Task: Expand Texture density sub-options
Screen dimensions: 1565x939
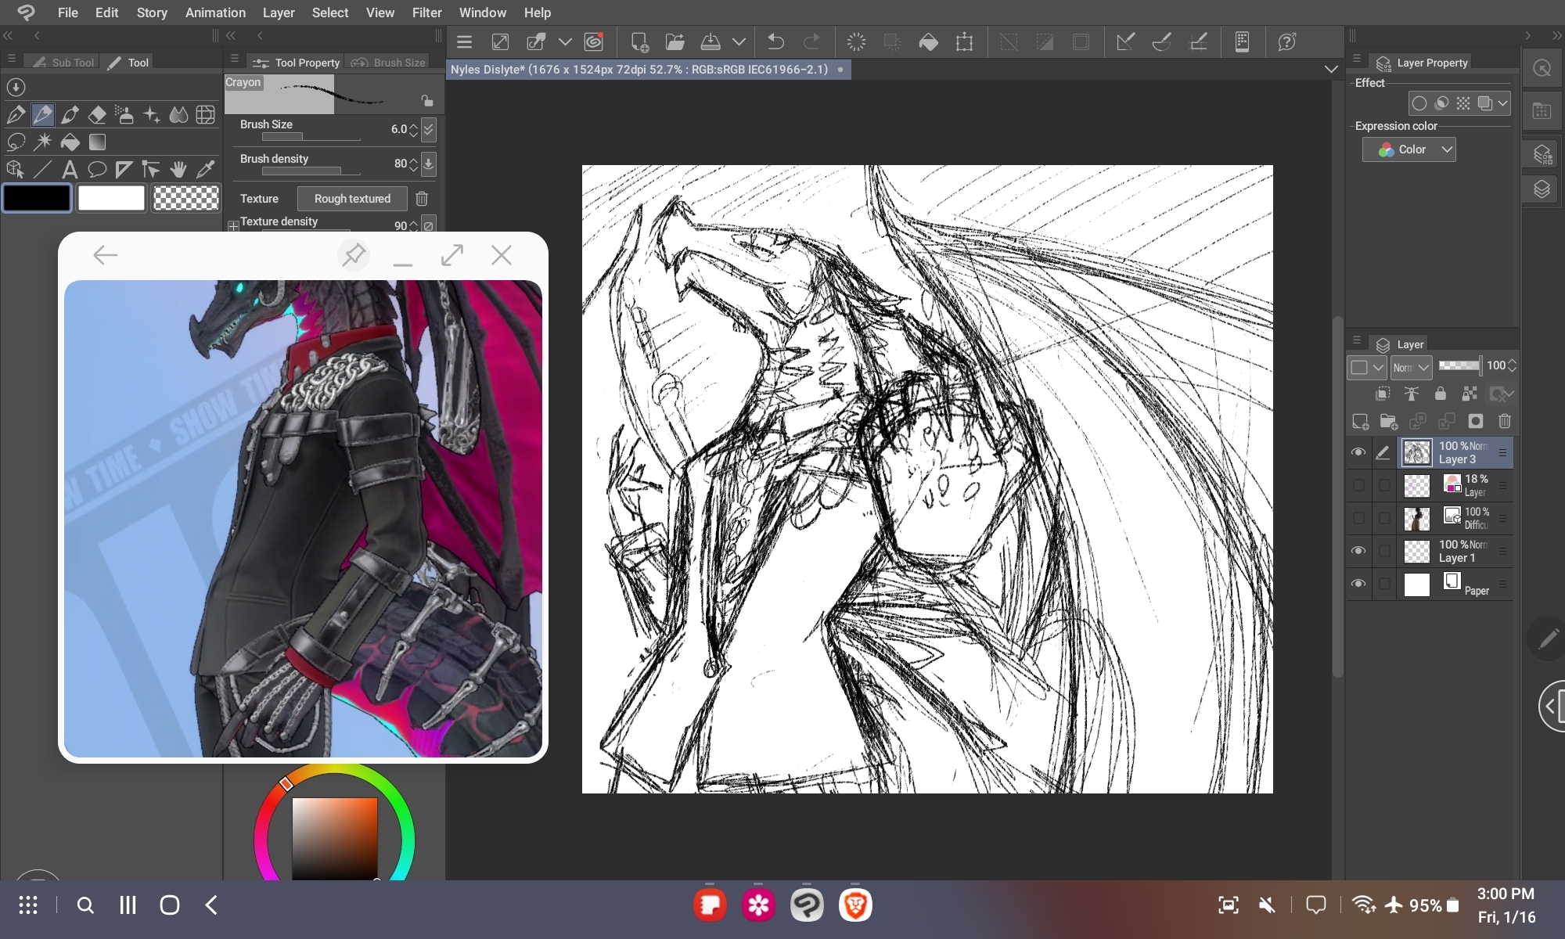Action: click(233, 225)
